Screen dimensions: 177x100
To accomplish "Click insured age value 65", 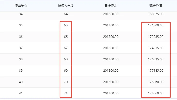I will [x=66, y=25].
